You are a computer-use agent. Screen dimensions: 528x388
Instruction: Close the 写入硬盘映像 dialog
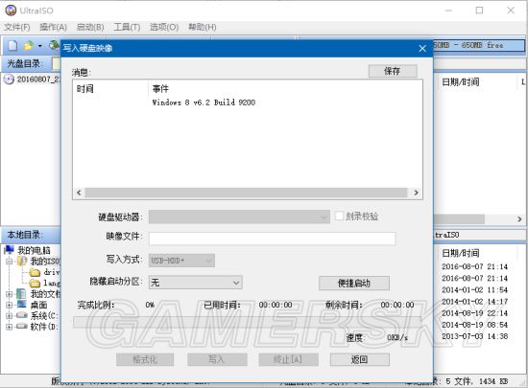click(422, 49)
